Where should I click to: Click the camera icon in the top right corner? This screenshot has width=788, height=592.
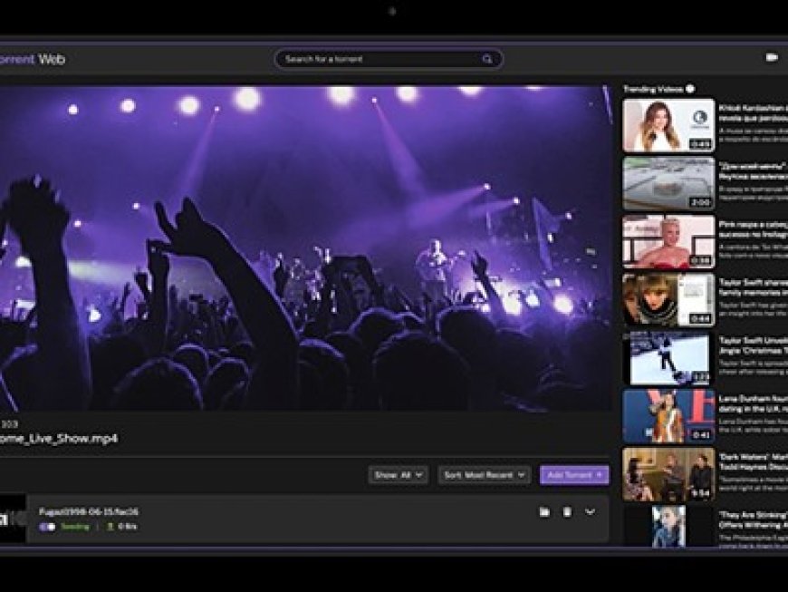771,56
